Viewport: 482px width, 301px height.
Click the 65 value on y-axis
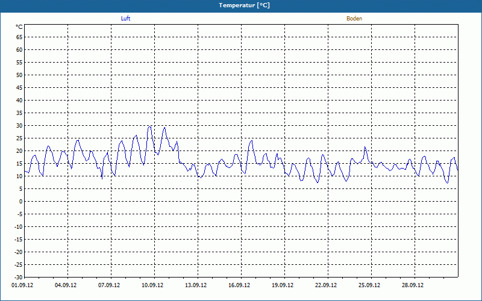pos(19,37)
